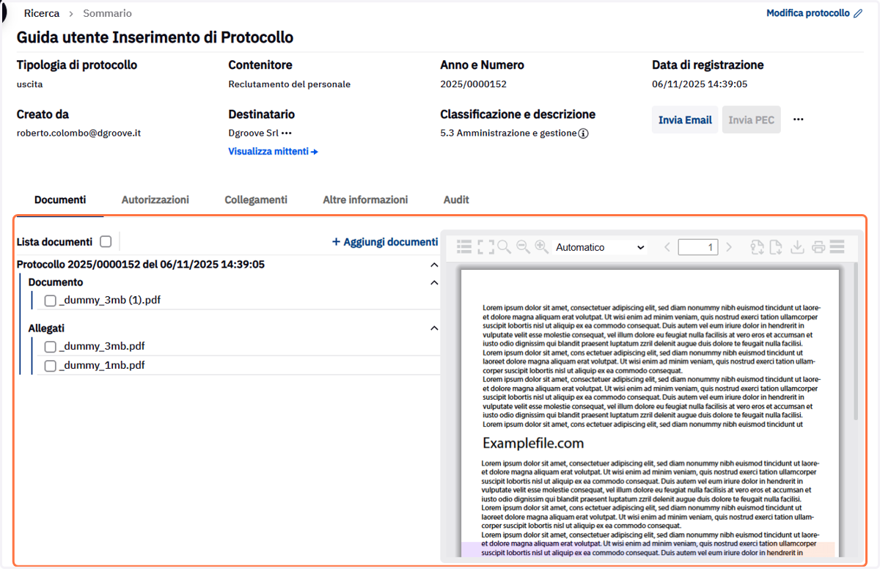The width and height of the screenshot is (880, 569).
Task: Tick the Lista documenti select-all checkbox
Action: click(x=106, y=241)
